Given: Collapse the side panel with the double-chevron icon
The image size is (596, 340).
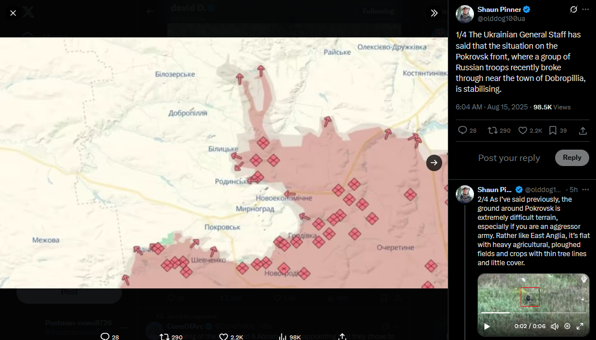Looking at the screenshot, I should coord(434,13).
